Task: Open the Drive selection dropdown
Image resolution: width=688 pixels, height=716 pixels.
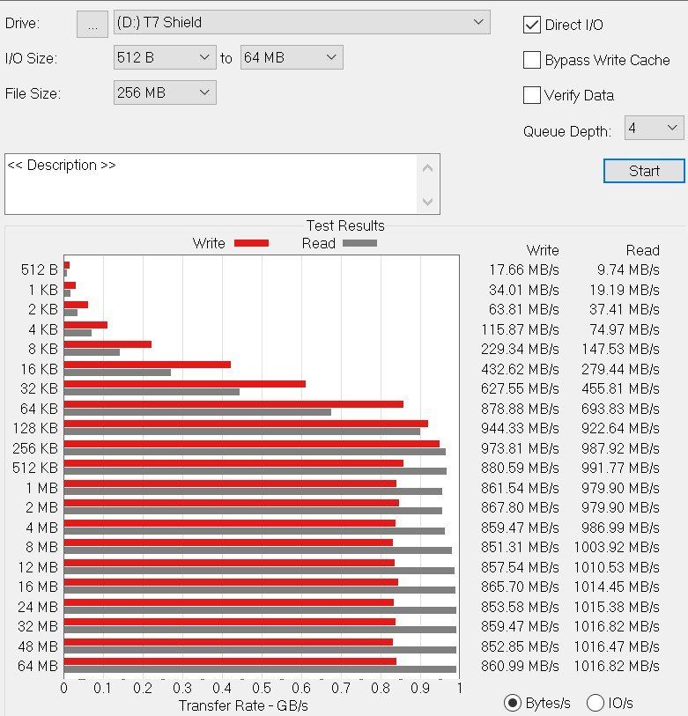Action: (x=301, y=22)
